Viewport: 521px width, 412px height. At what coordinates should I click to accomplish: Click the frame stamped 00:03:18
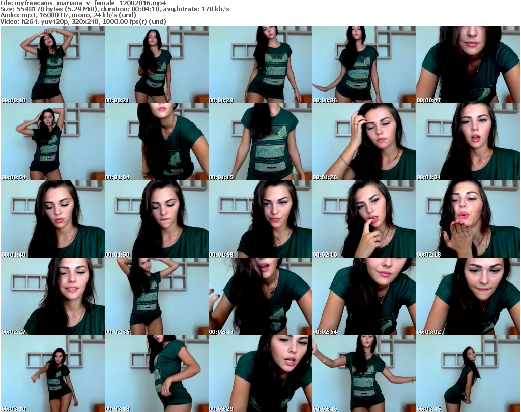[x=157, y=373]
